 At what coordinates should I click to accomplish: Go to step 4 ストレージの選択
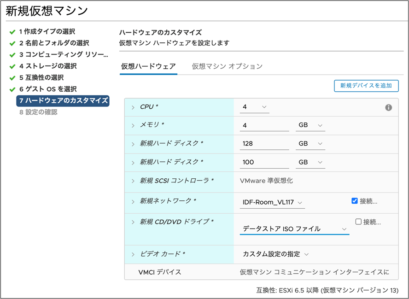tap(48, 66)
